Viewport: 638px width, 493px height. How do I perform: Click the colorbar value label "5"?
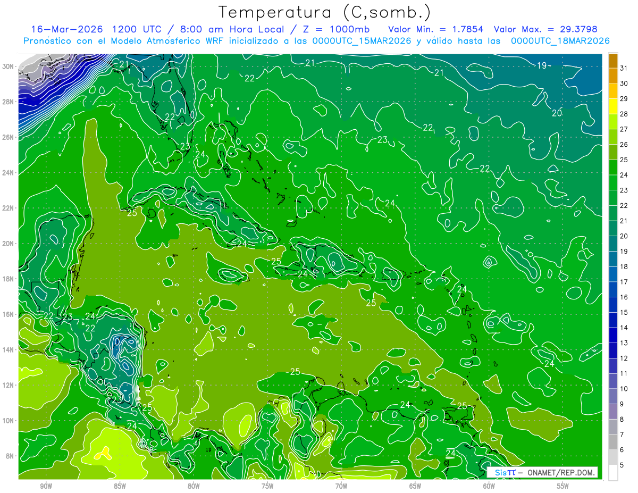(x=622, y=465)
